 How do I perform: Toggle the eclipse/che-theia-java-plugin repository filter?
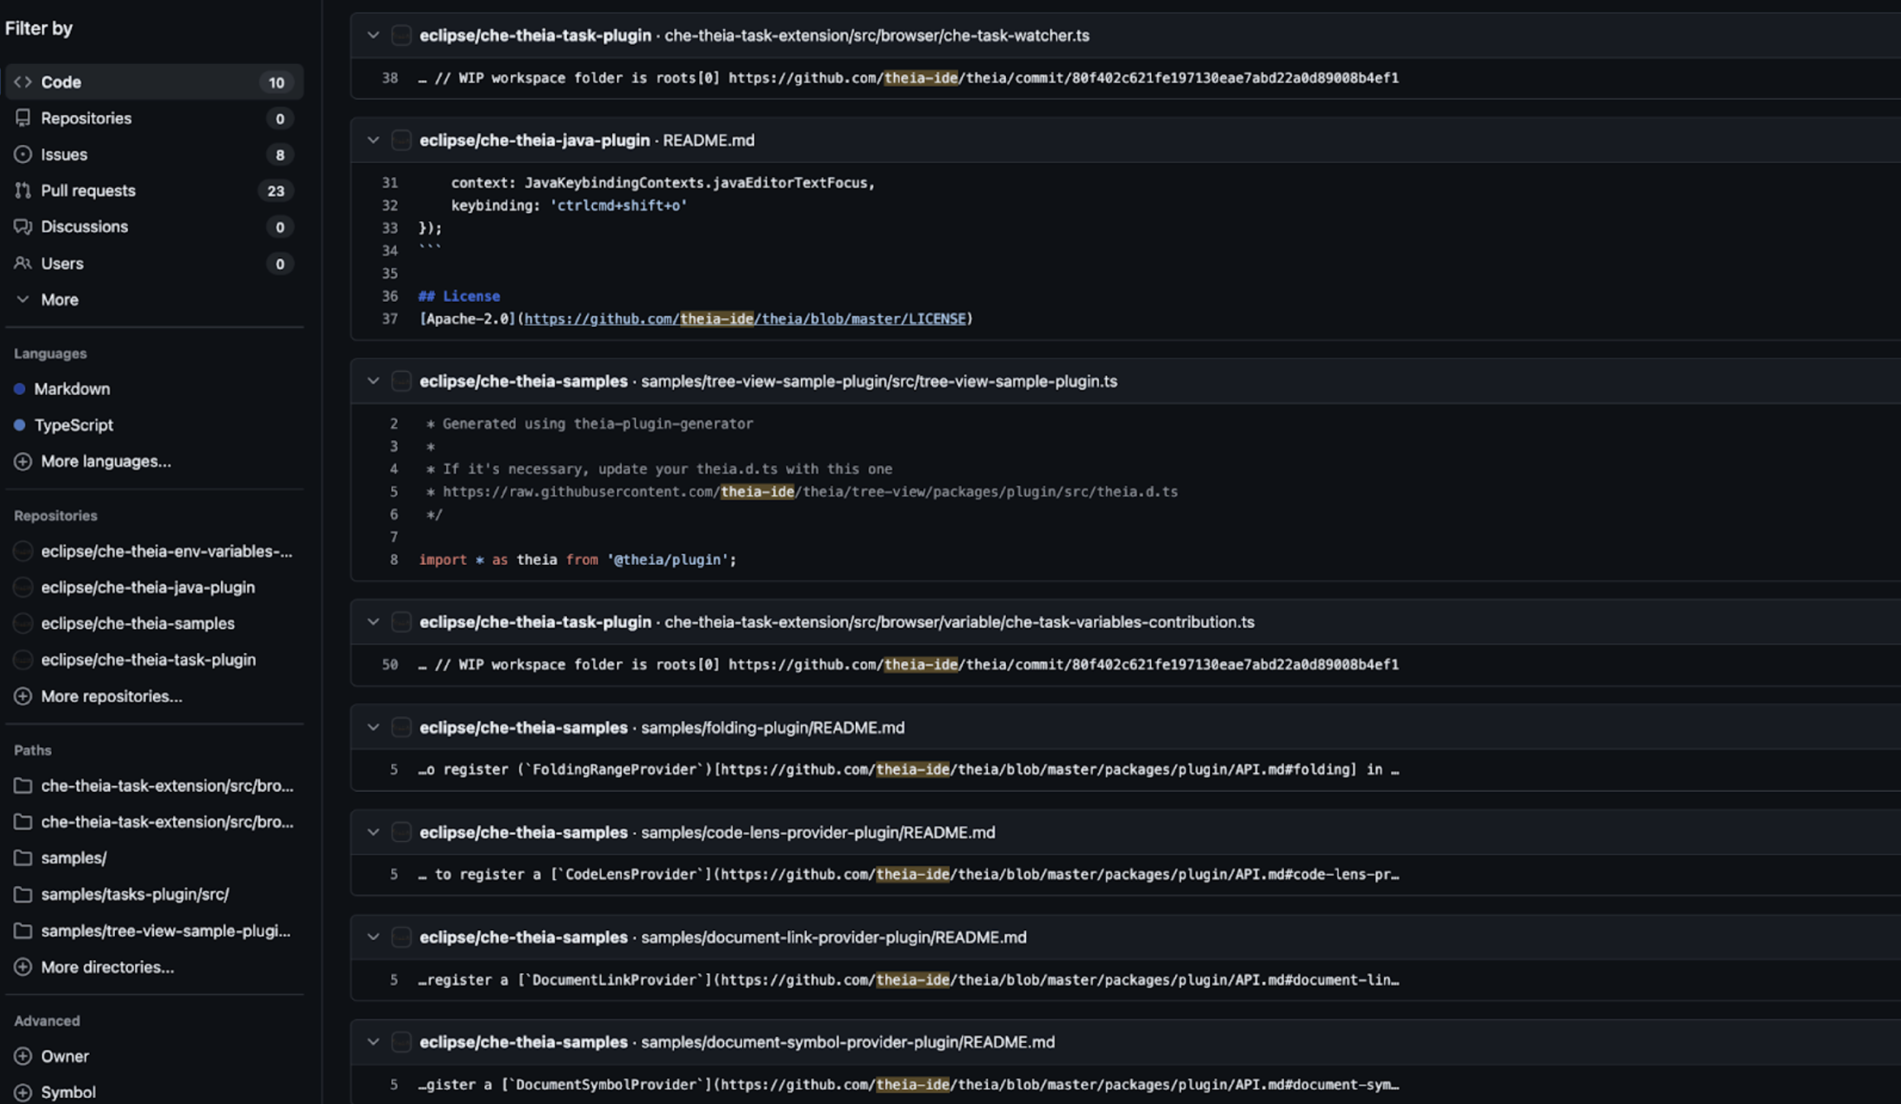point(148,587)
